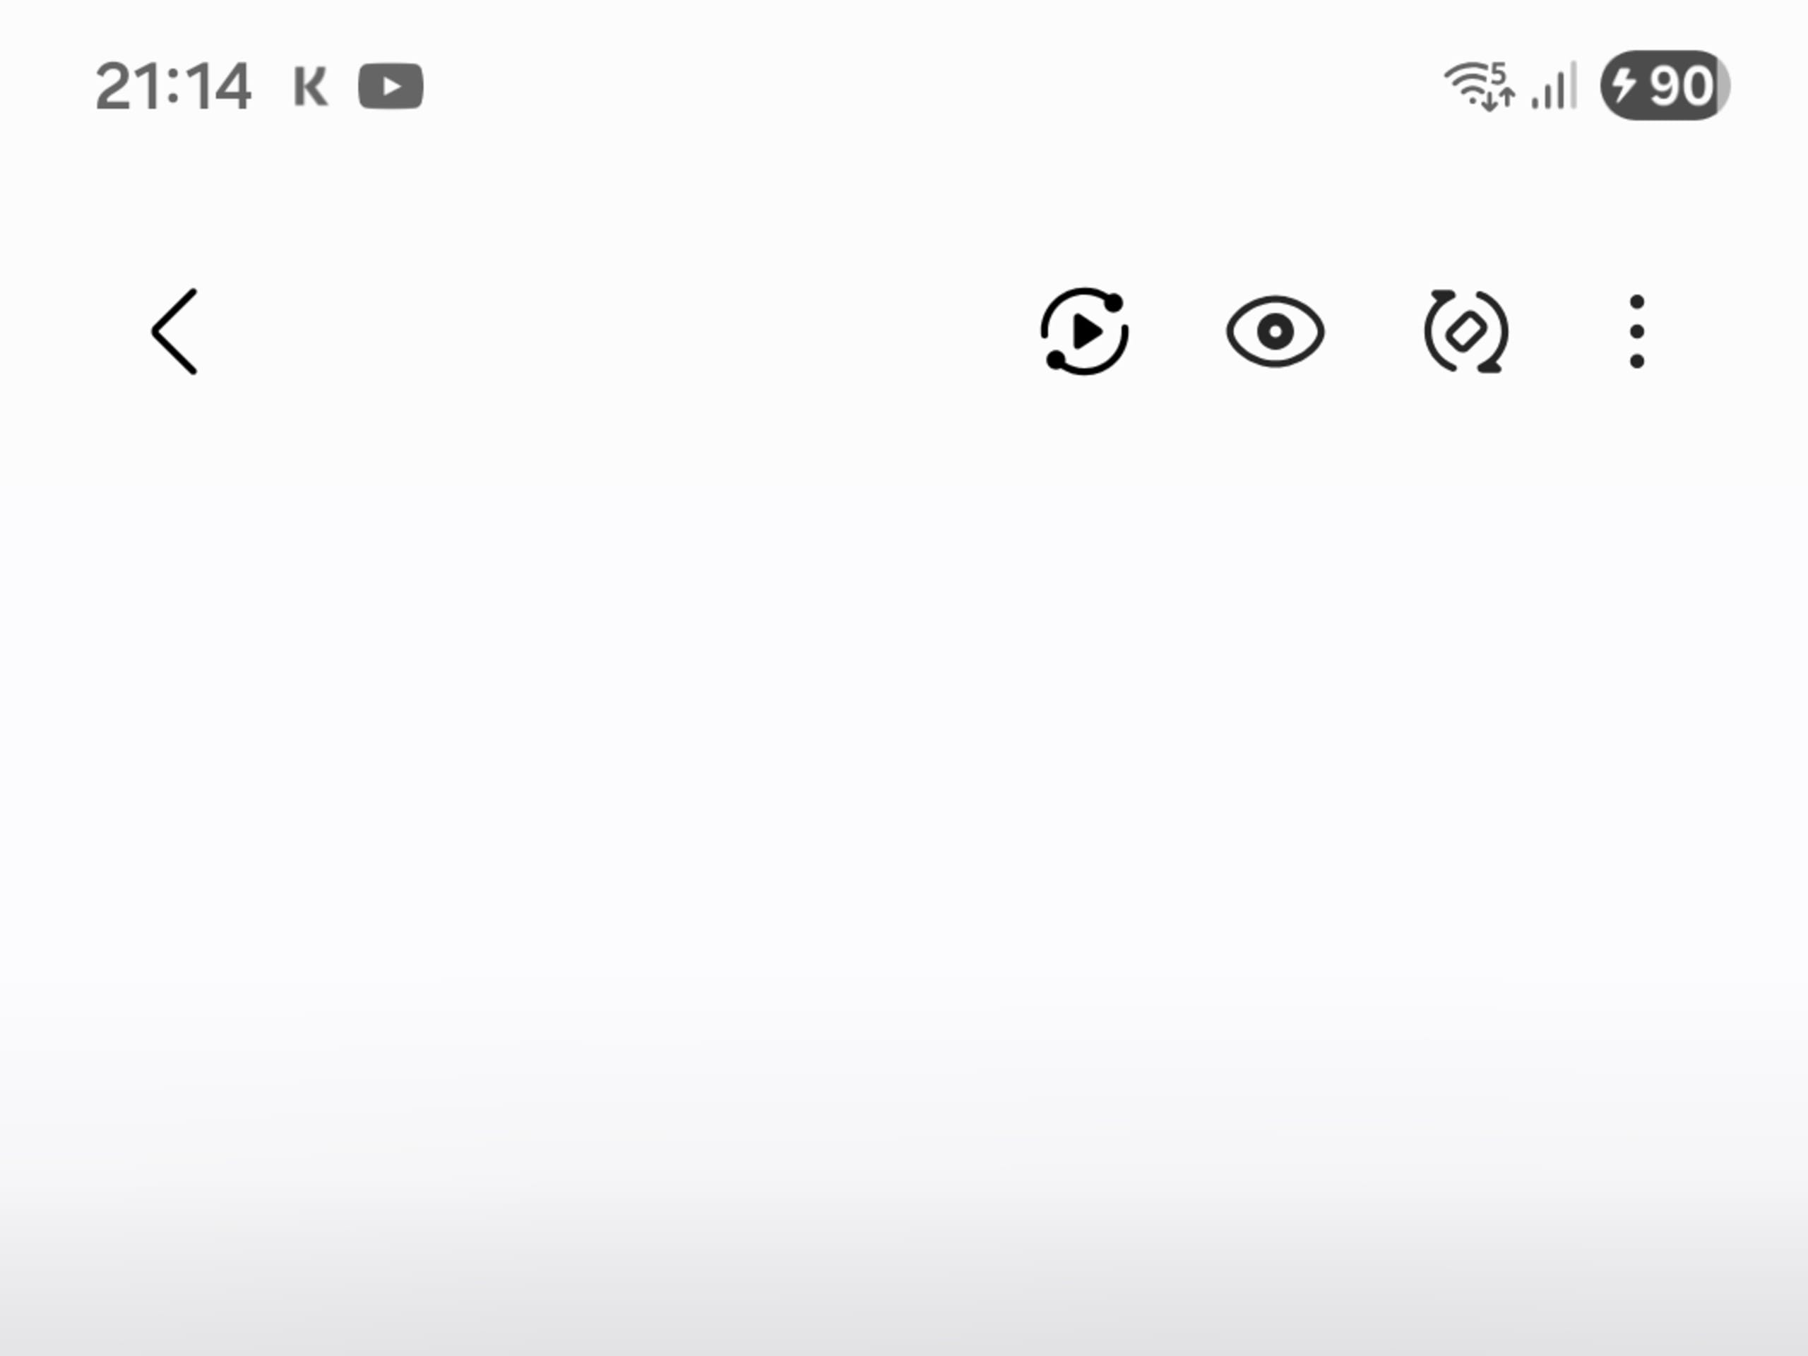The height and width of the screenshot is (1356, 1808).
Task: Toggle visibility with the eye icon
Action: [x=1275, y=331]
